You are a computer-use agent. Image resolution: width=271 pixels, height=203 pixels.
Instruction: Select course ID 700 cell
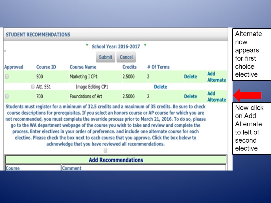(40, 96)
